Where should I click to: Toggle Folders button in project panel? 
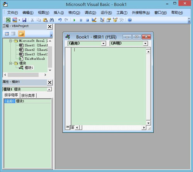[21, 34]
